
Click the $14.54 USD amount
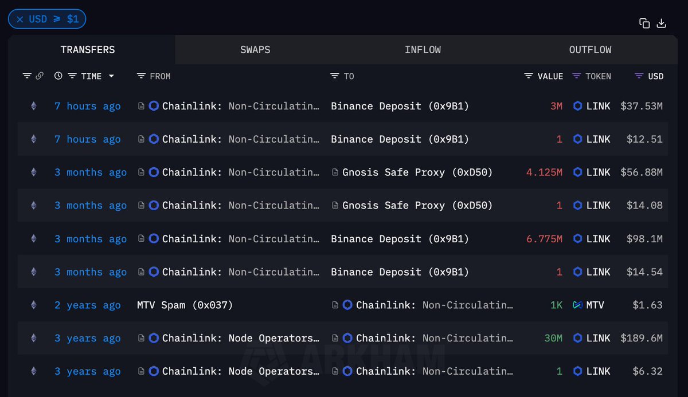(645, 272)
